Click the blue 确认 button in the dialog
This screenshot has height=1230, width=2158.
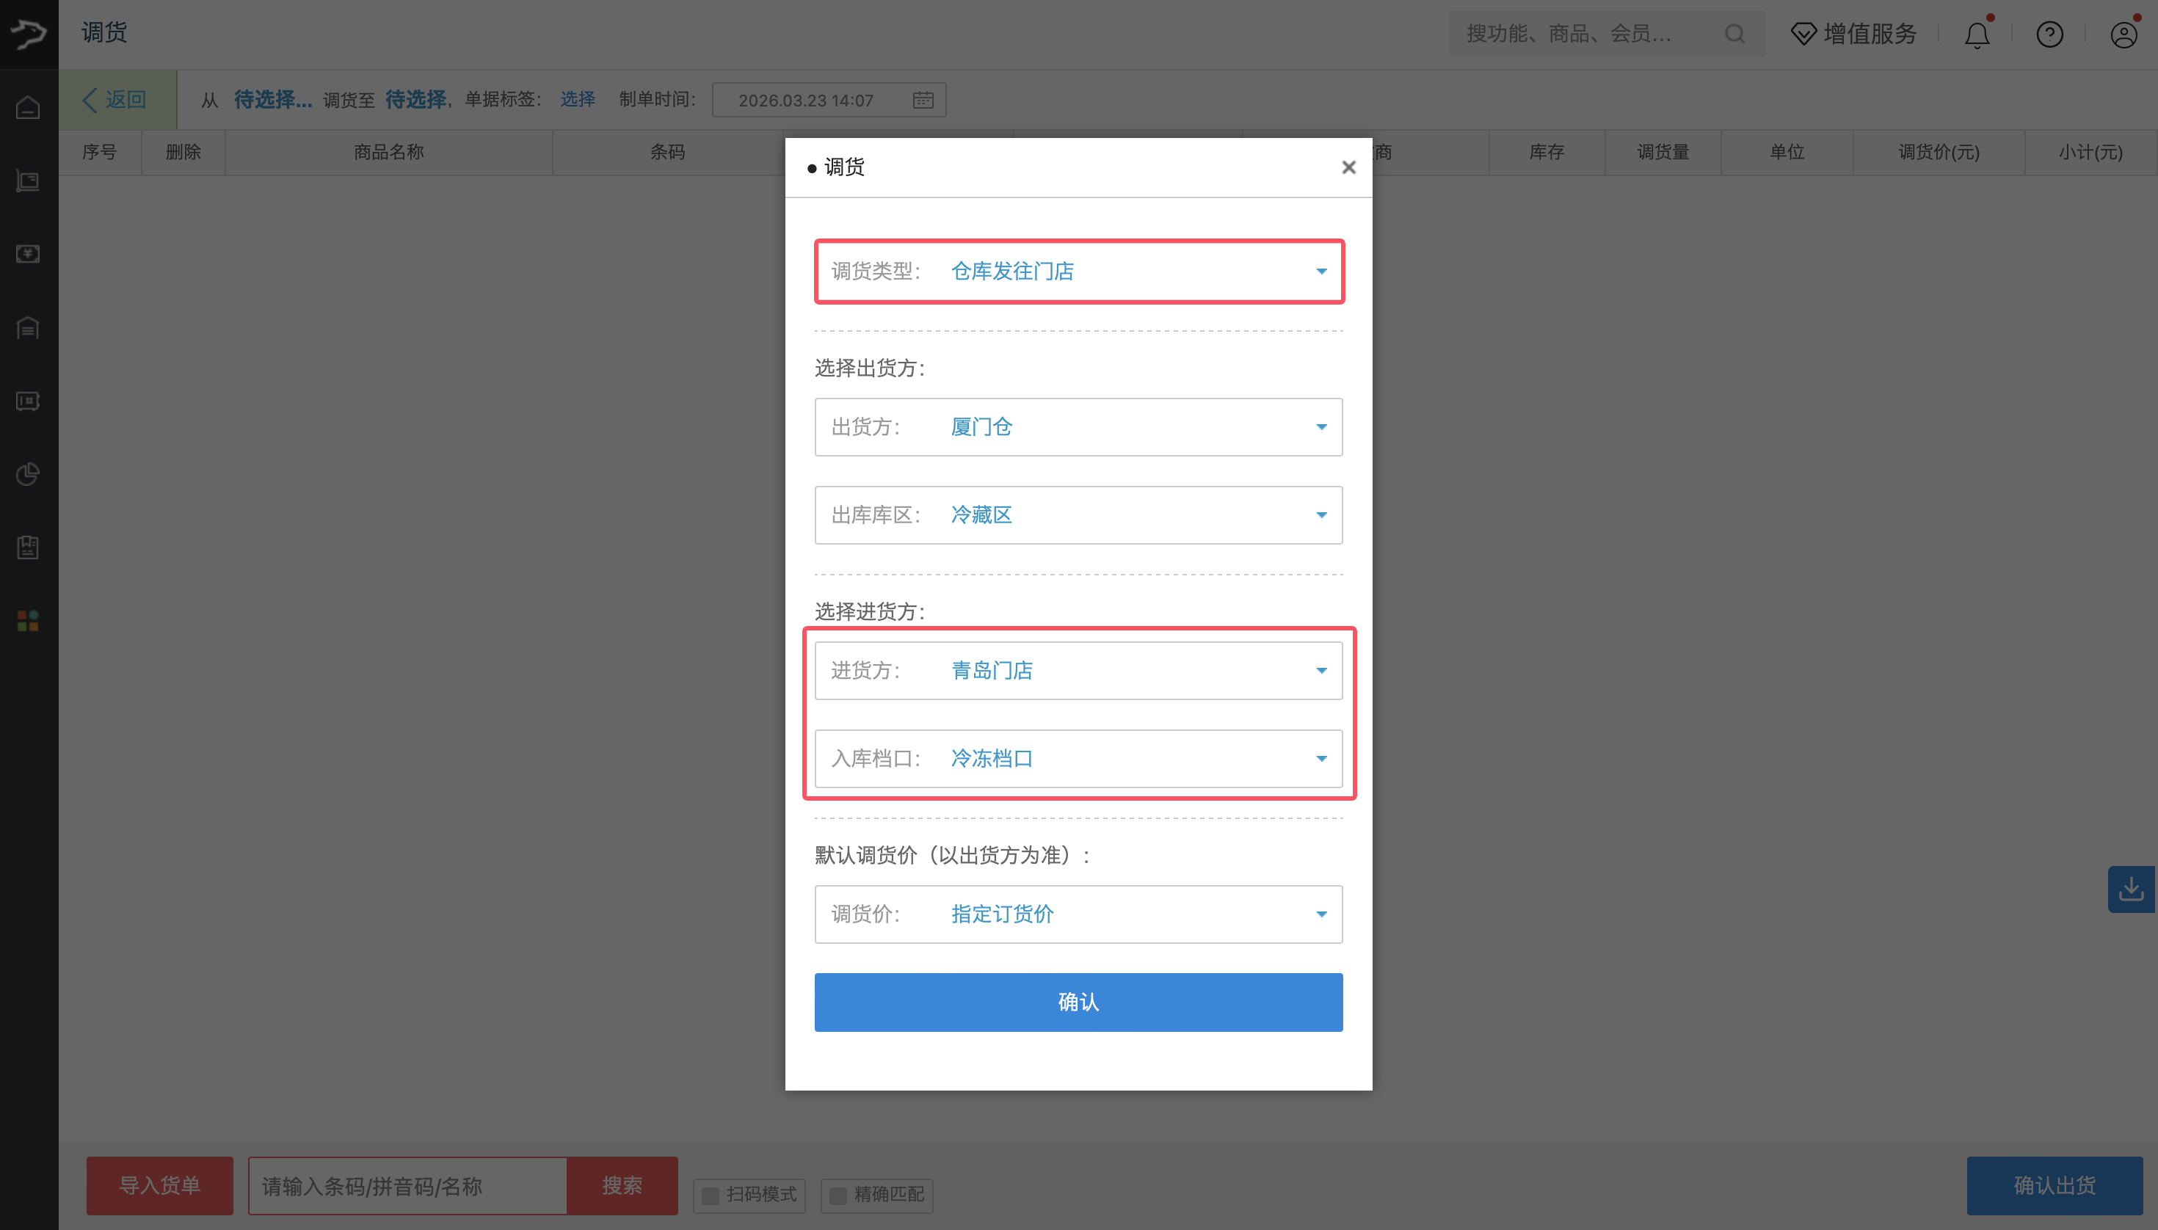(x=1078, y=1002)
